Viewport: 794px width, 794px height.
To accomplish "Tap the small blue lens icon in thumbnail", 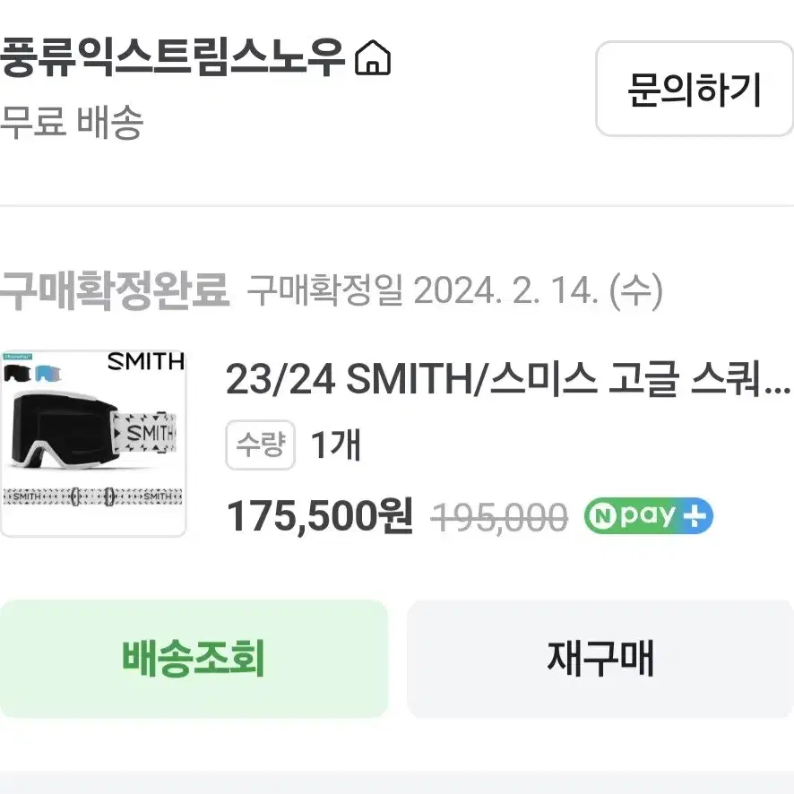I will 48,374.
